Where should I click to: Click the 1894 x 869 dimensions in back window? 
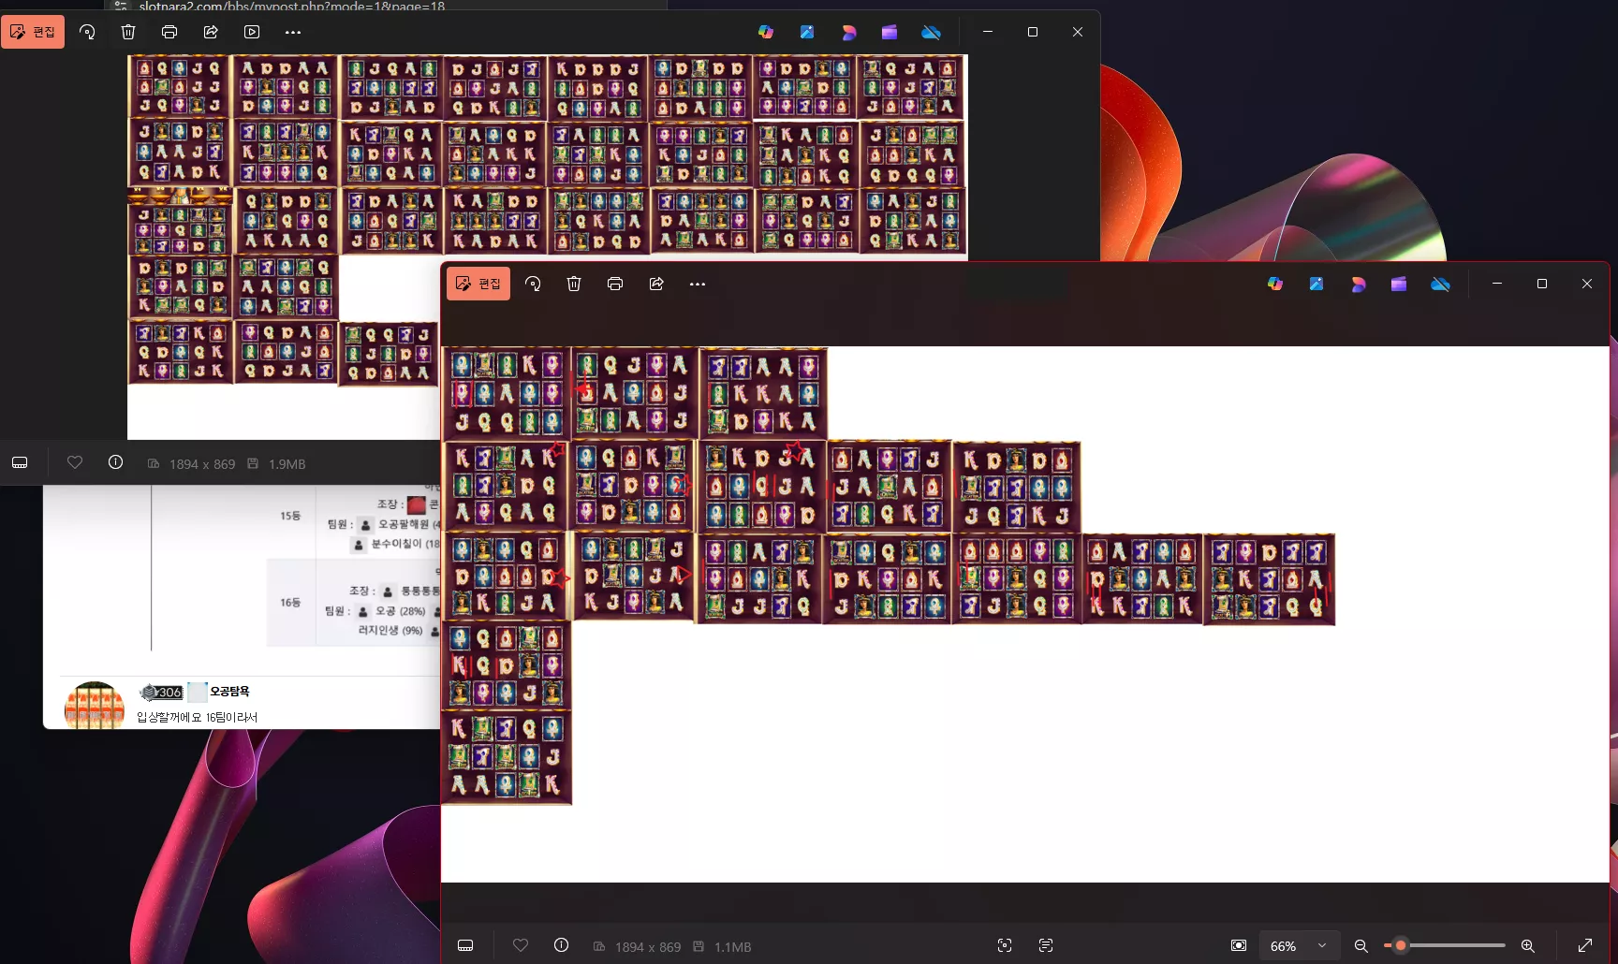click(x=202, y=464)
